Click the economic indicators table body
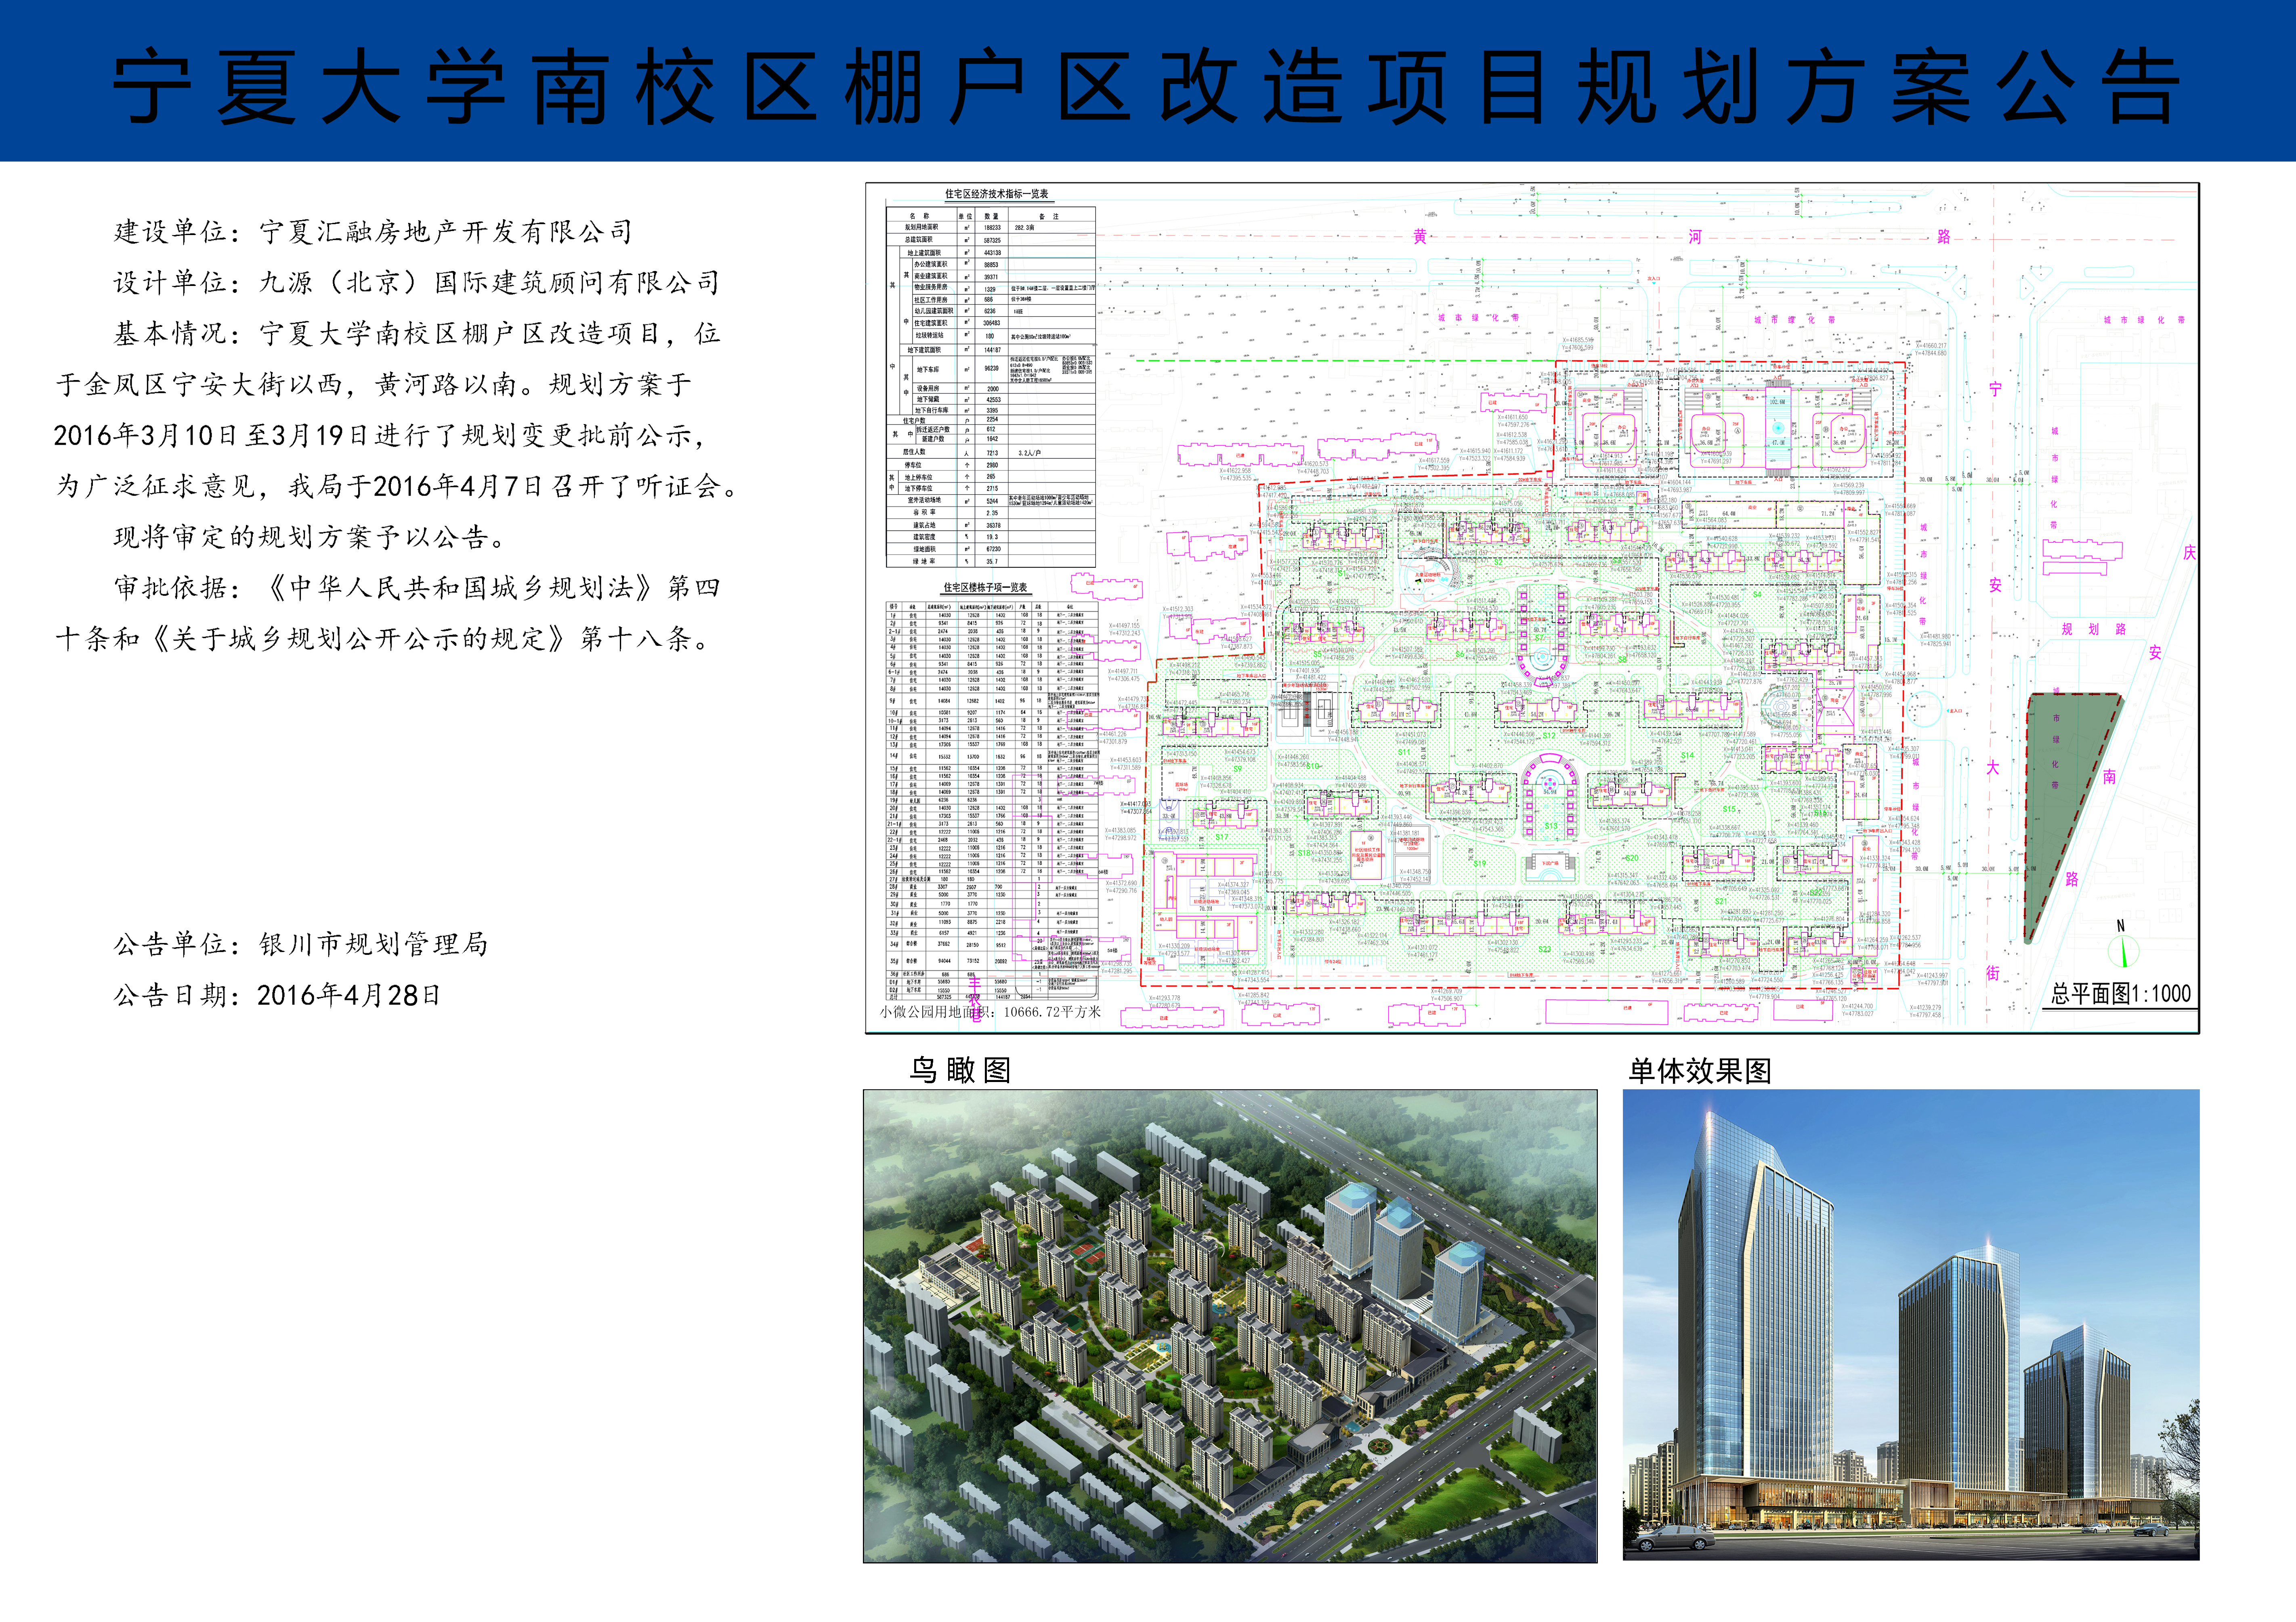 990,387
